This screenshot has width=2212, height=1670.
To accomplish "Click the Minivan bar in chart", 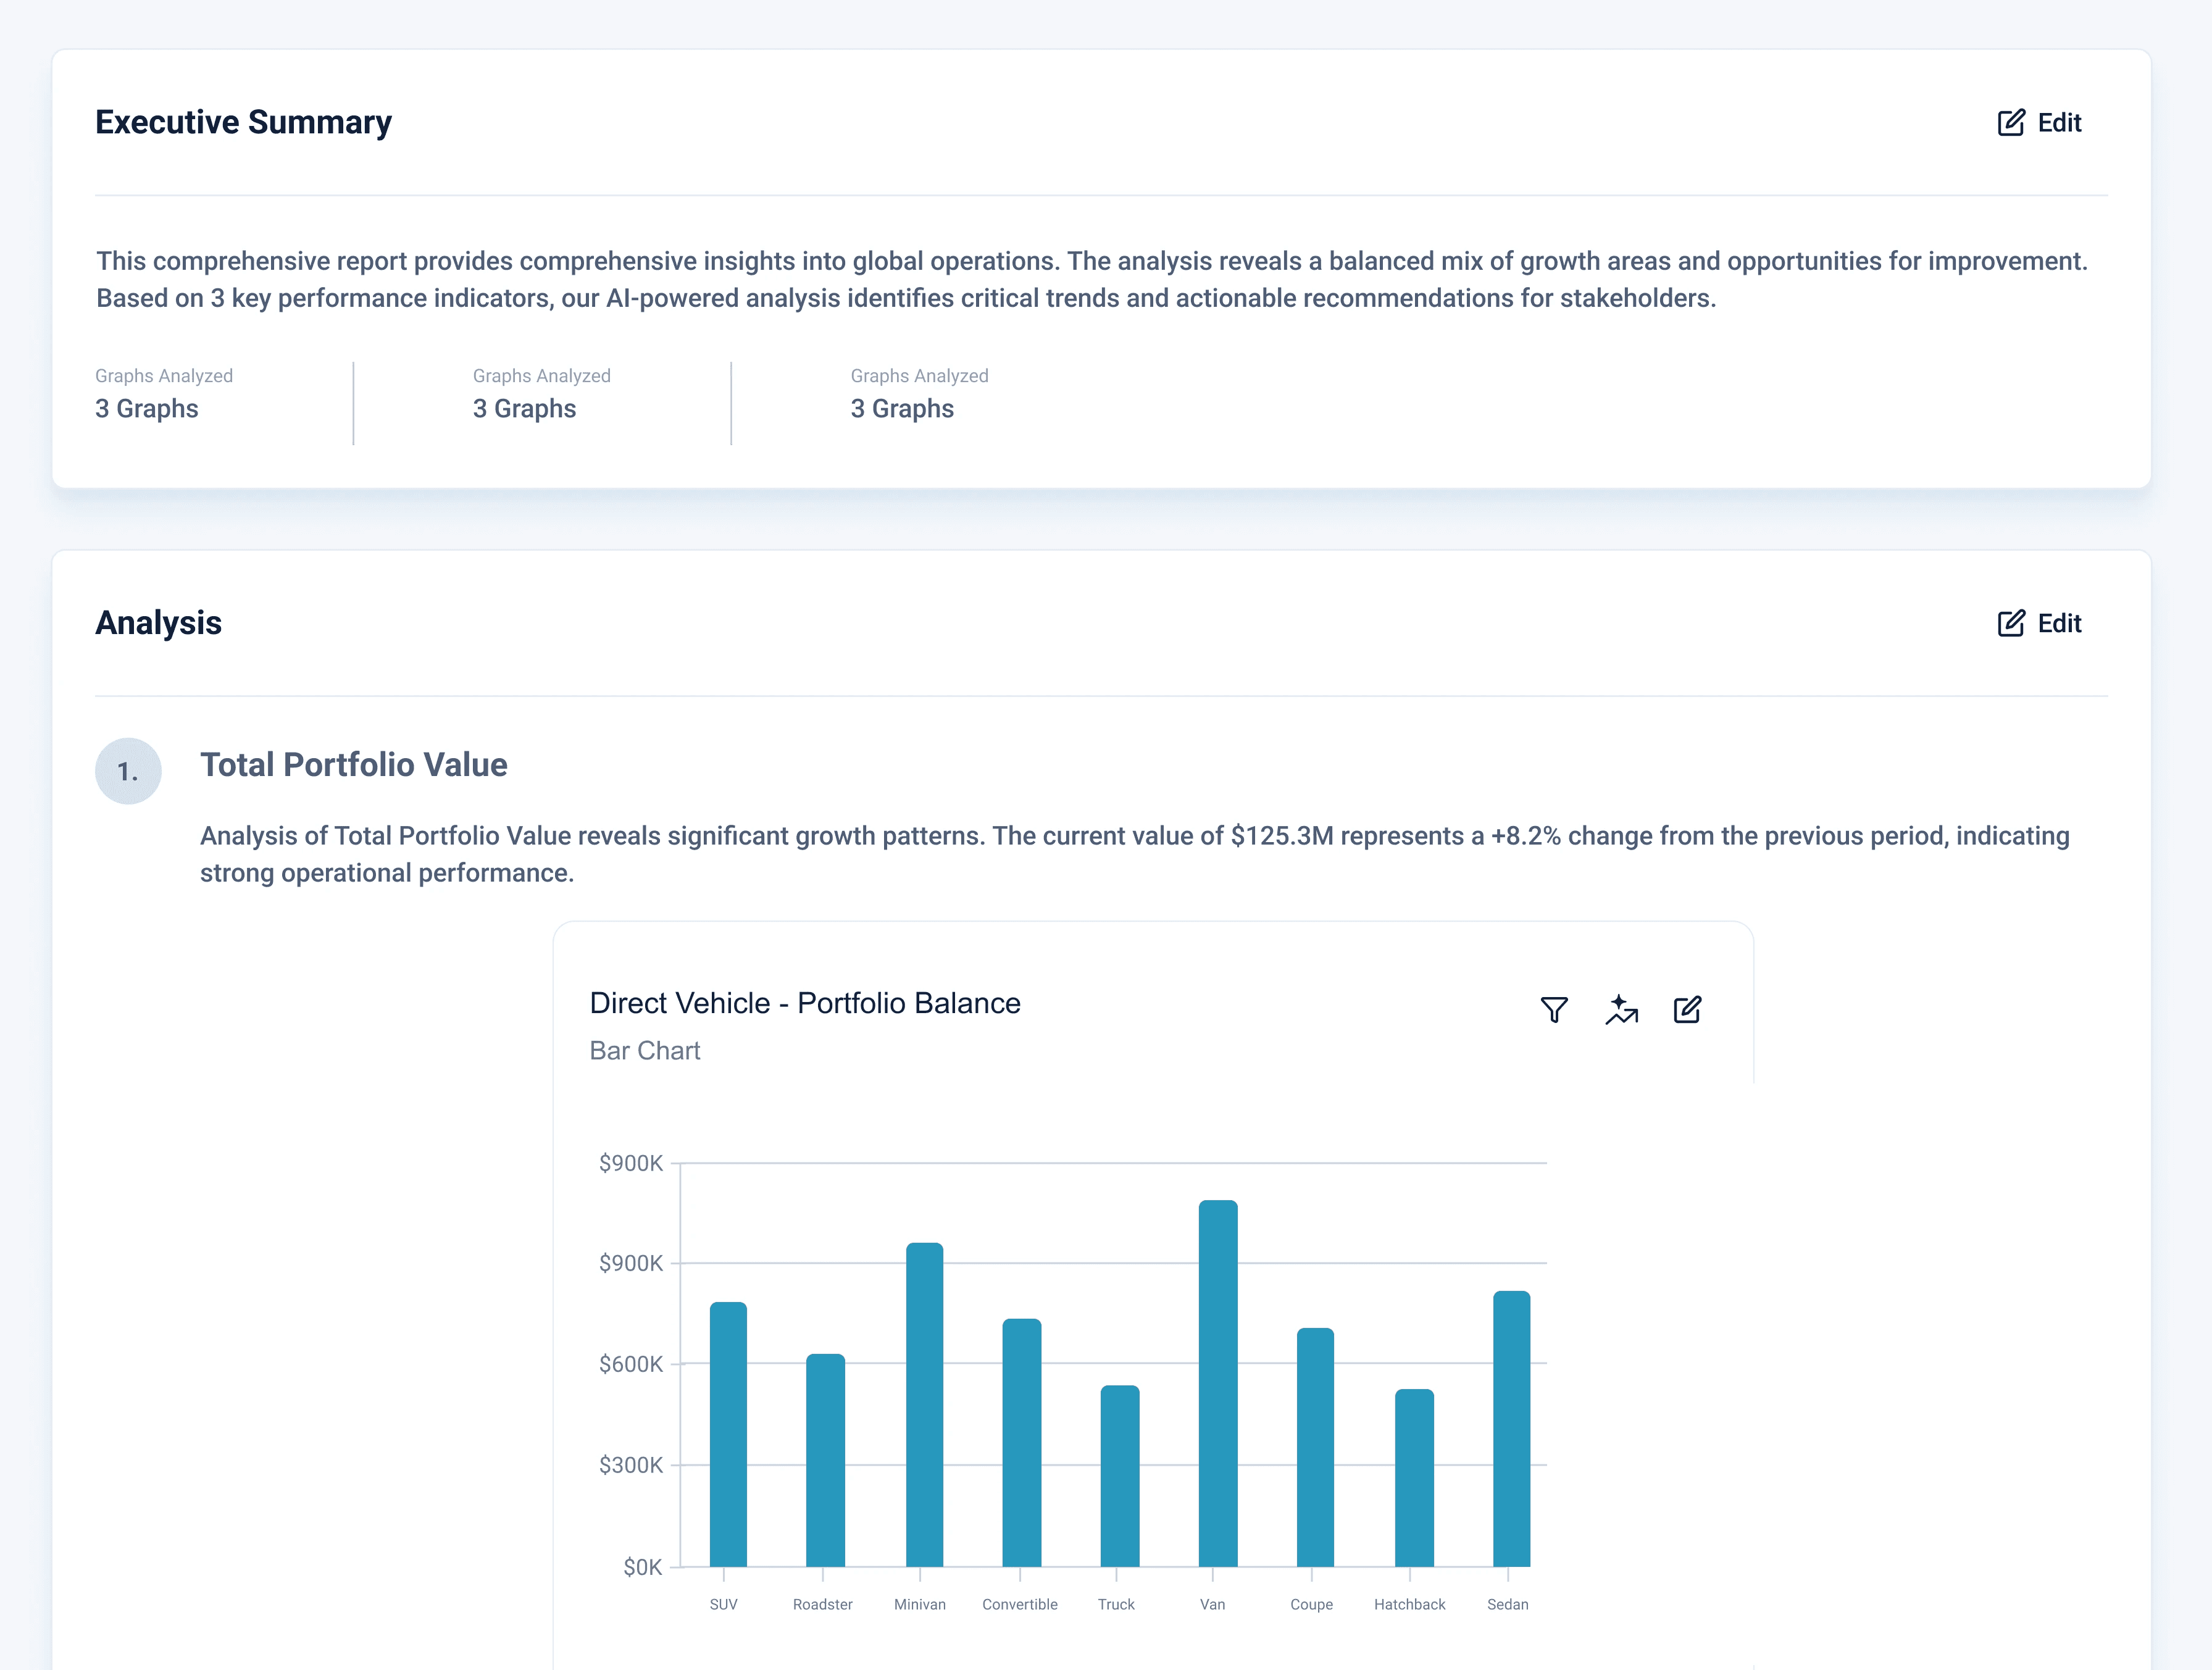I will point(924,1405).
